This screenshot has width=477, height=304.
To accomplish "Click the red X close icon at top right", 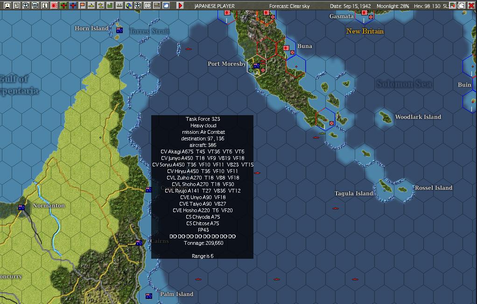I will coord(471,5).
